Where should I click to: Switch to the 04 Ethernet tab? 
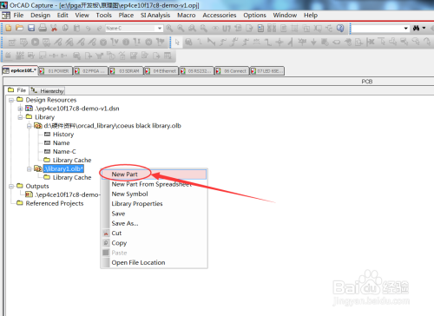(161, 71)
